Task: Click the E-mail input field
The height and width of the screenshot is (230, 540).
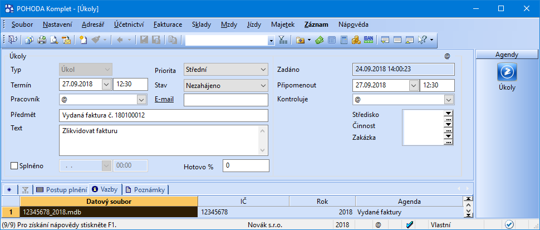Action: point(226,100)
